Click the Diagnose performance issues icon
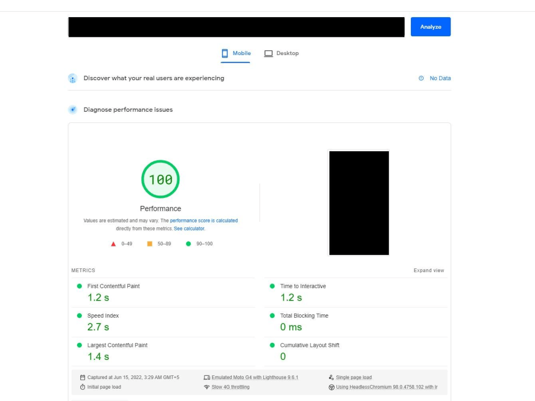The image size is (535, 401). tap(72, 110)
